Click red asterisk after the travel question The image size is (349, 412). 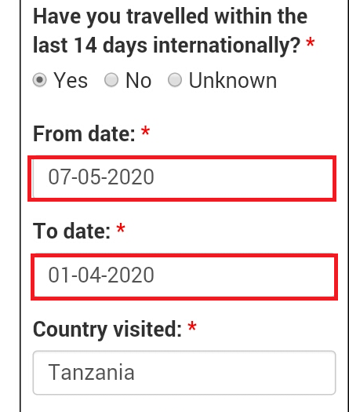click(x=310, y=42)
